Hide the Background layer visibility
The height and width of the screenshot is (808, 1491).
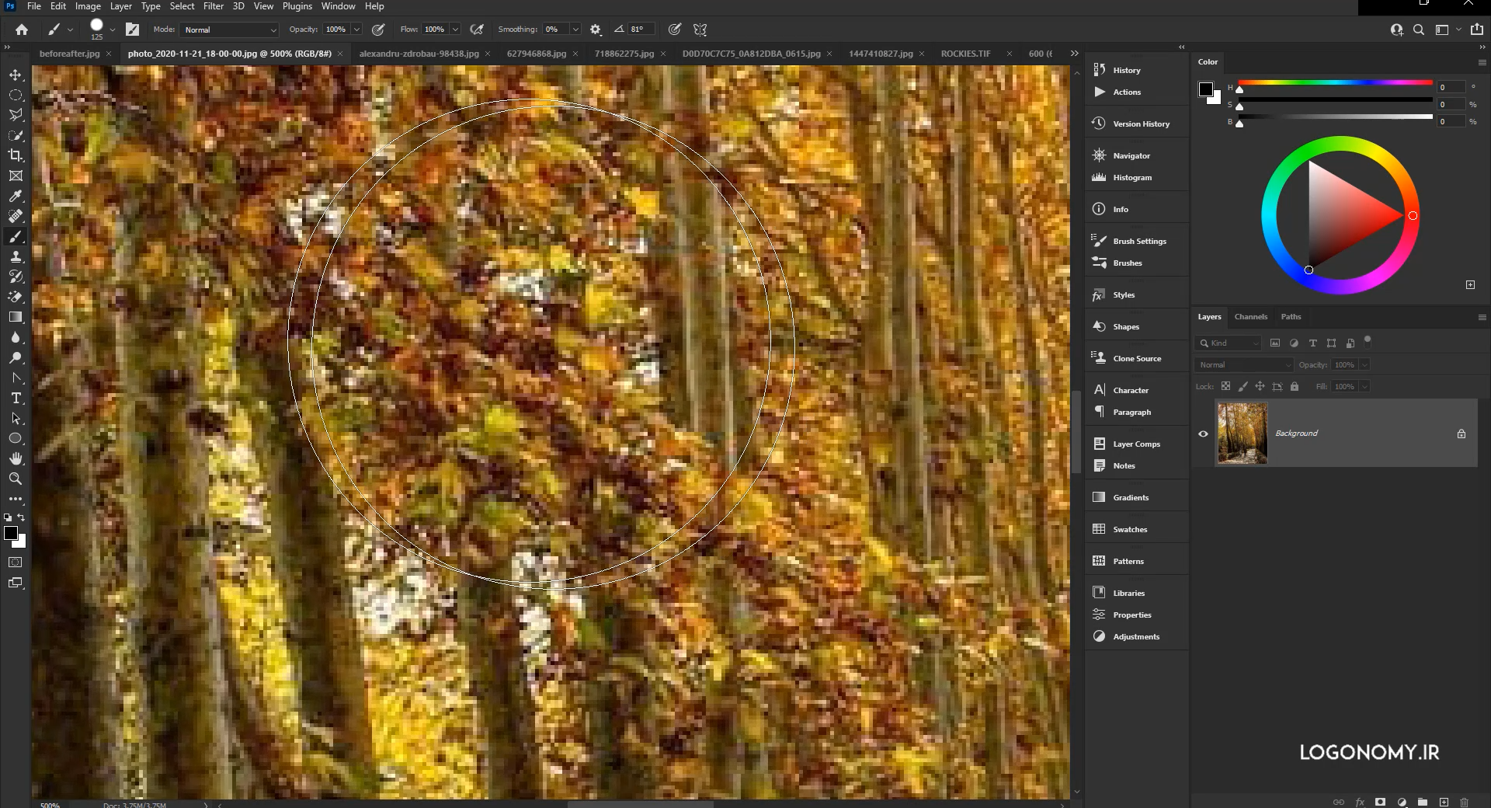coord(1203,434)
